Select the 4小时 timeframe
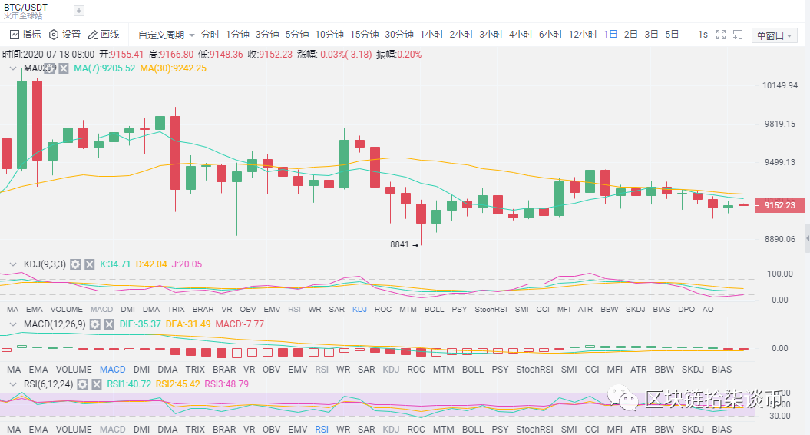 [x=521, y=35]
